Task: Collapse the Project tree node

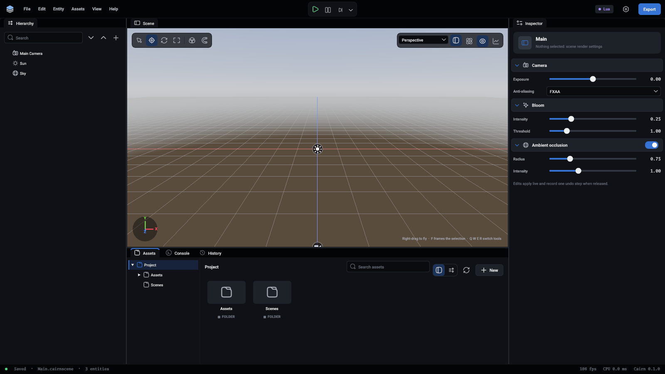Action: (x=133, y=265)
